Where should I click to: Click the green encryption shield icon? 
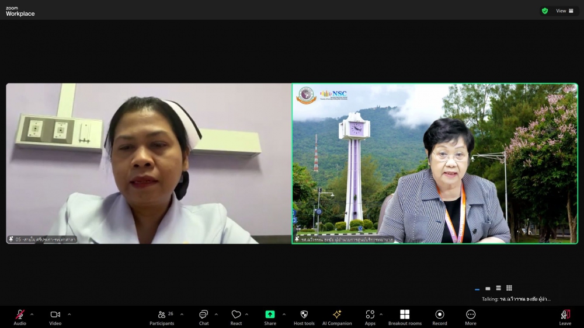545,11
